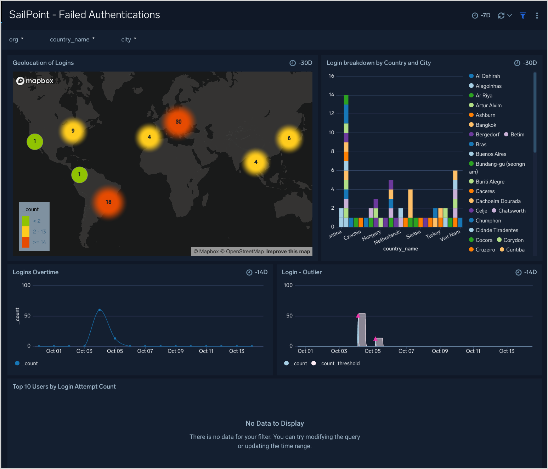
Task: Click the Logins Overtime -14D clock icon
Action: 249,272
